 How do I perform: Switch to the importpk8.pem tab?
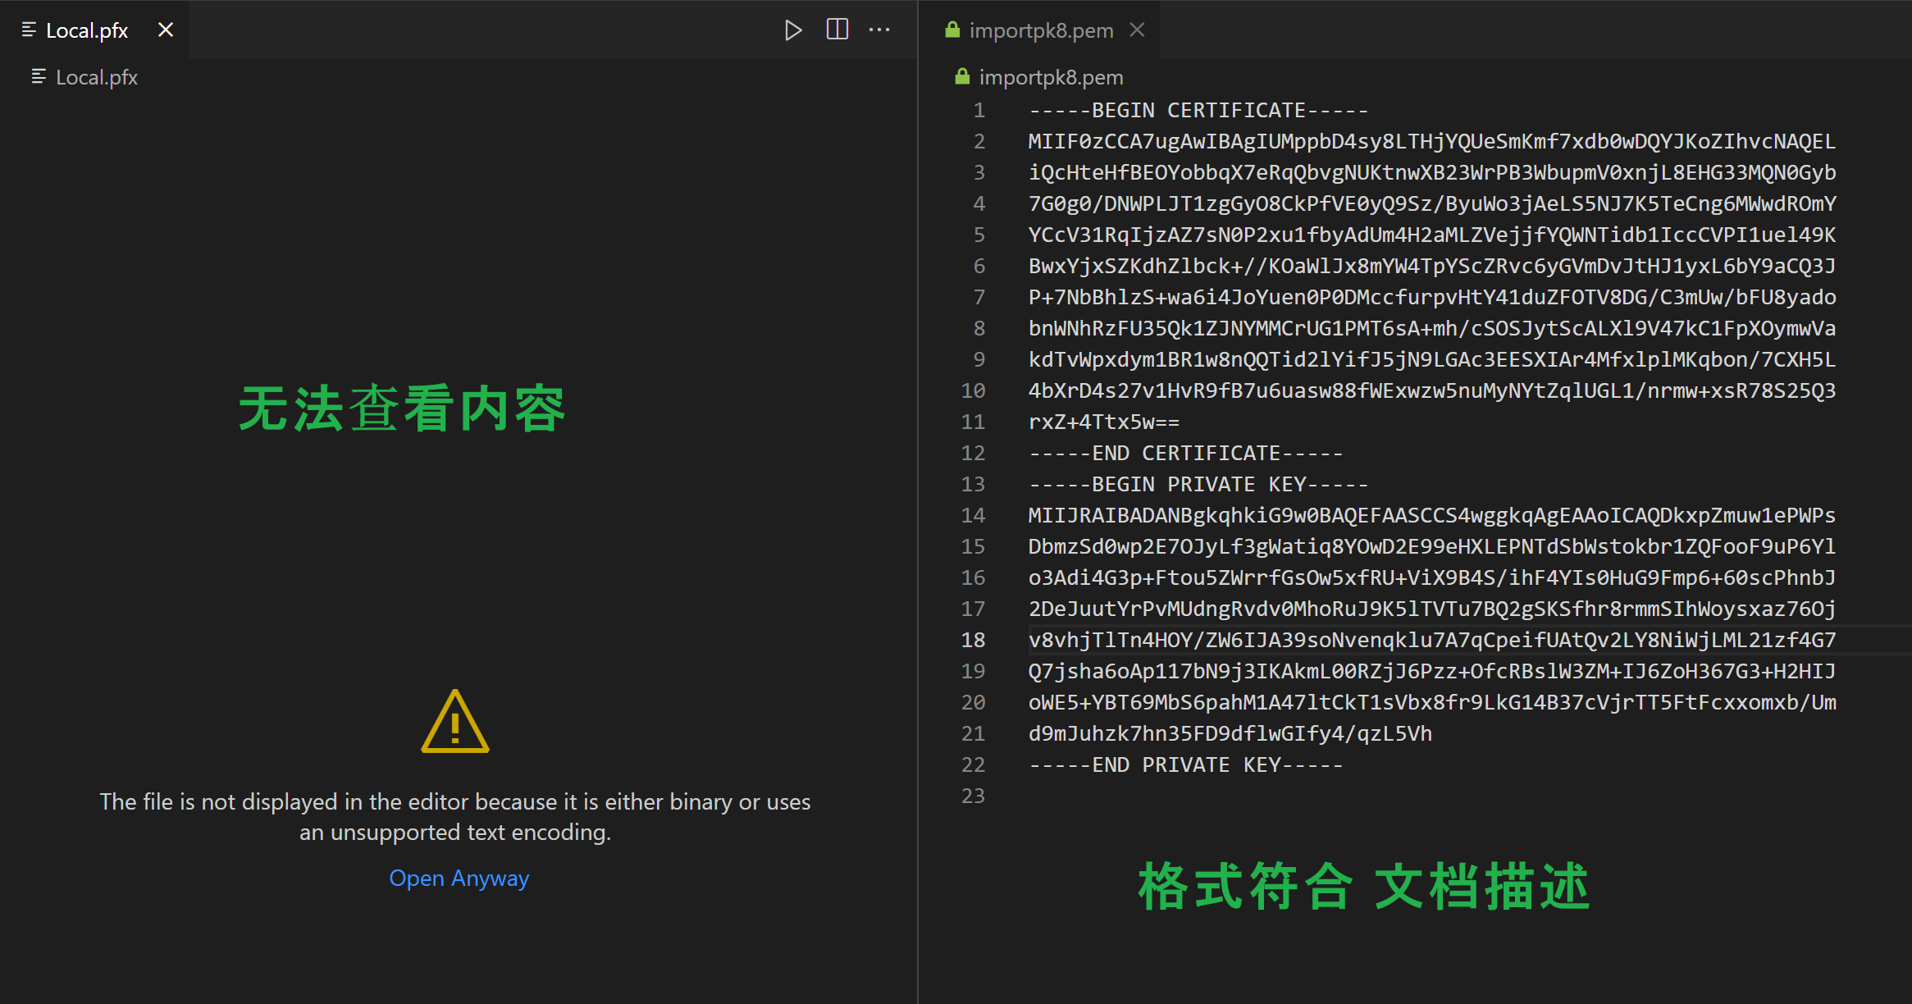(x=1041, y=30)
